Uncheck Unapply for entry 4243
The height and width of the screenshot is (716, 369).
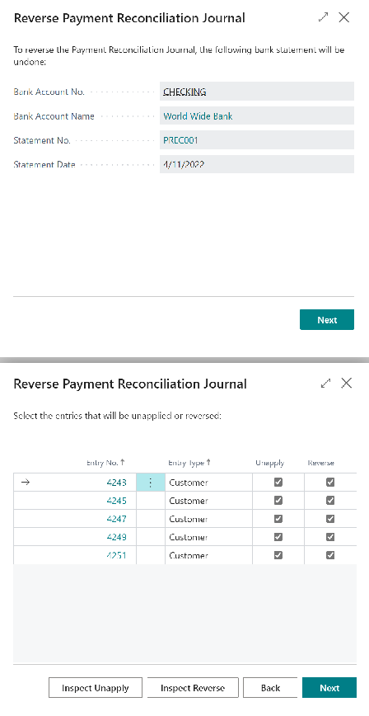pyautogui.click(x=278, y=483)
